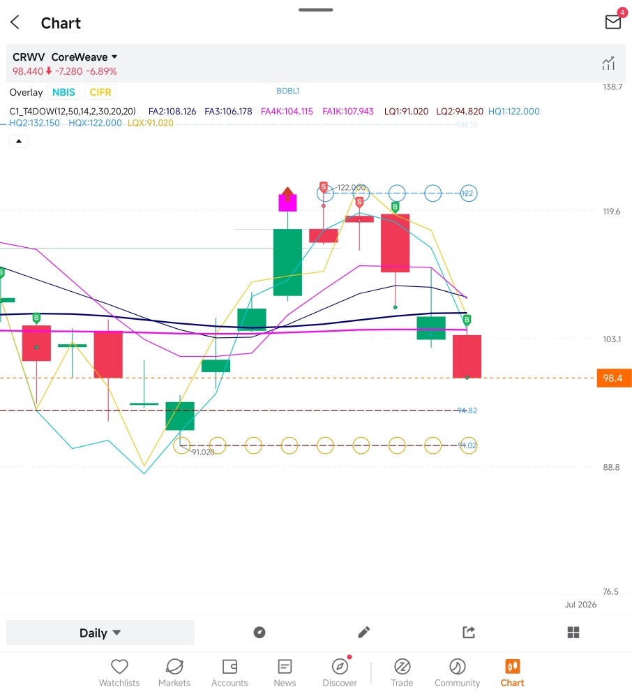
Task: Tap the FA3:106.178 indicator value
Action: 228,112
